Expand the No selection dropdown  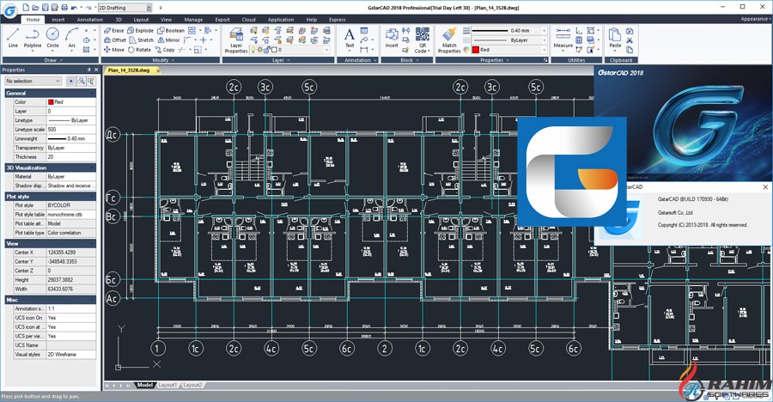pyautogui.click(x=58, y=82)
